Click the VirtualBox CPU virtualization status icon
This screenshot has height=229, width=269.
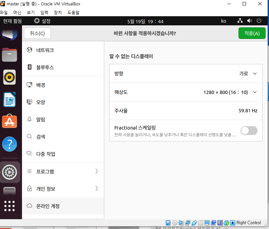coord(220,223)
